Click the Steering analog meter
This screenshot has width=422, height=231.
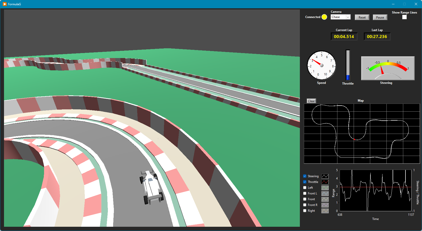click(x=387, y=68)
